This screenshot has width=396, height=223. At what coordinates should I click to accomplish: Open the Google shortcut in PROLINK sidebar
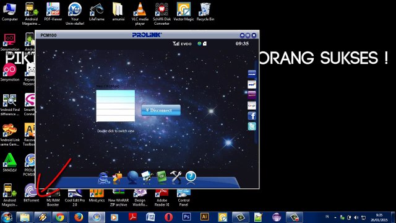(x=252, y=105)
